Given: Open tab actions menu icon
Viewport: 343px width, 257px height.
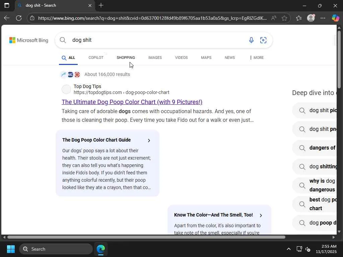Looking at the screenshot, I should (7, 5).
